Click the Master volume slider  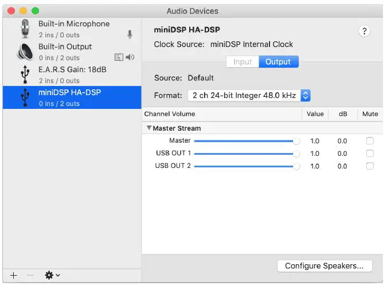tap(247, 141)
